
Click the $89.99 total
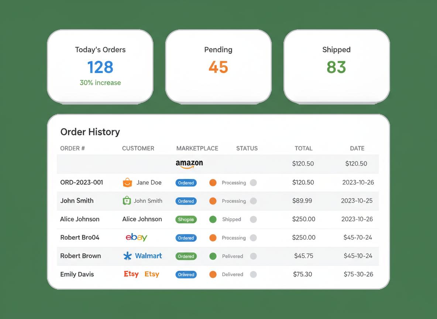(x=302, y=201)
